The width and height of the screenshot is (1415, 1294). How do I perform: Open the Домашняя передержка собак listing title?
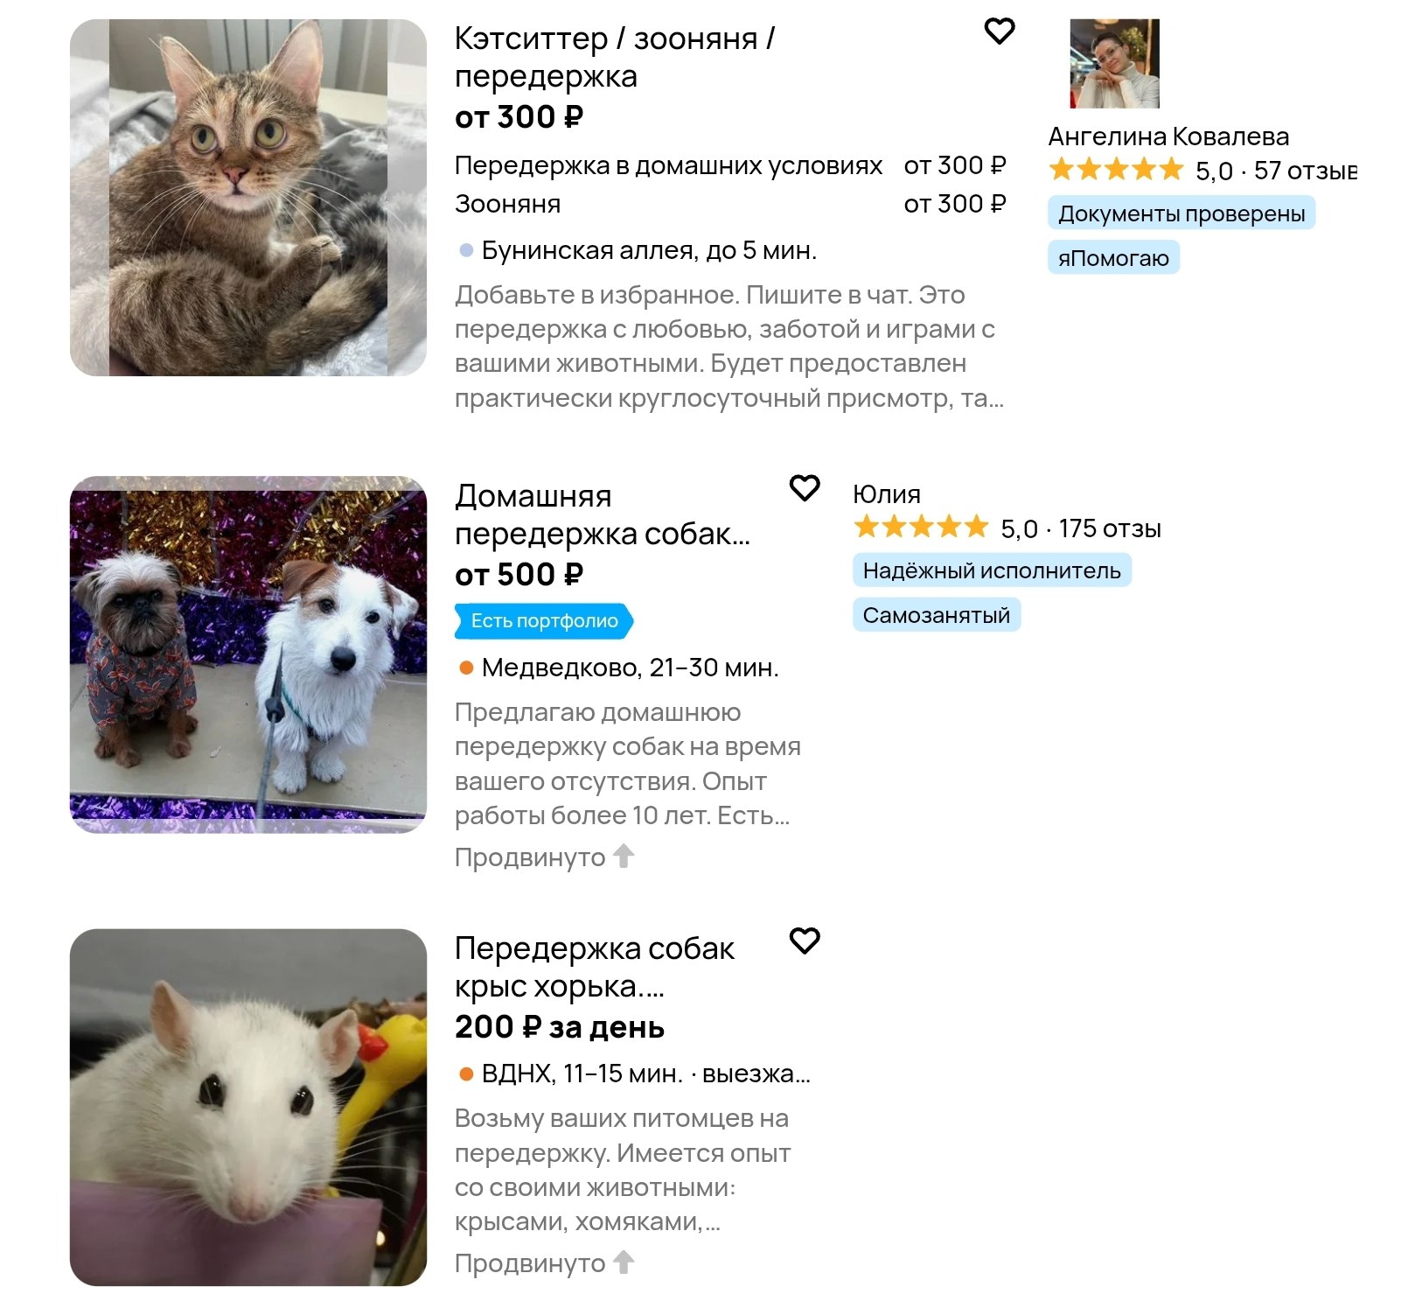tap(602, 514)
